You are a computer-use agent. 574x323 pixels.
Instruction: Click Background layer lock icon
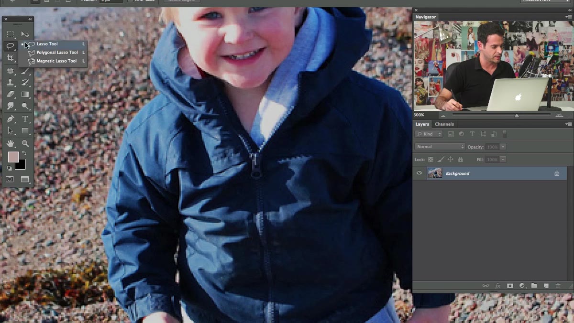click(x=557, y=173)
